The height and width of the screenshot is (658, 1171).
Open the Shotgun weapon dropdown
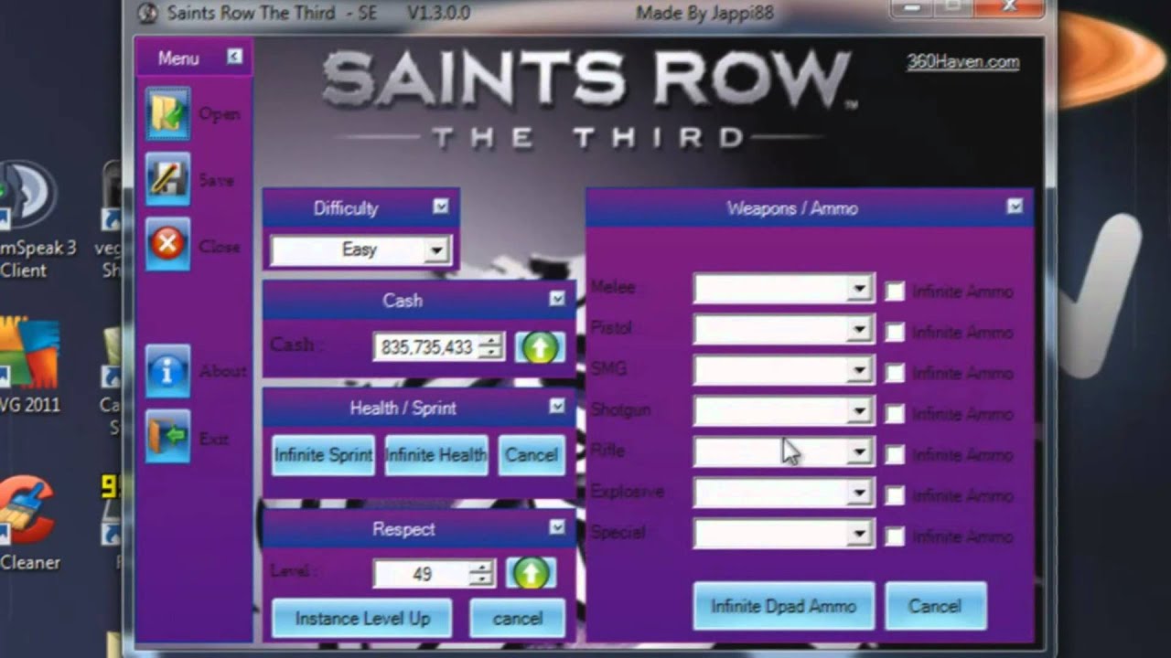(x=783, y=411)
